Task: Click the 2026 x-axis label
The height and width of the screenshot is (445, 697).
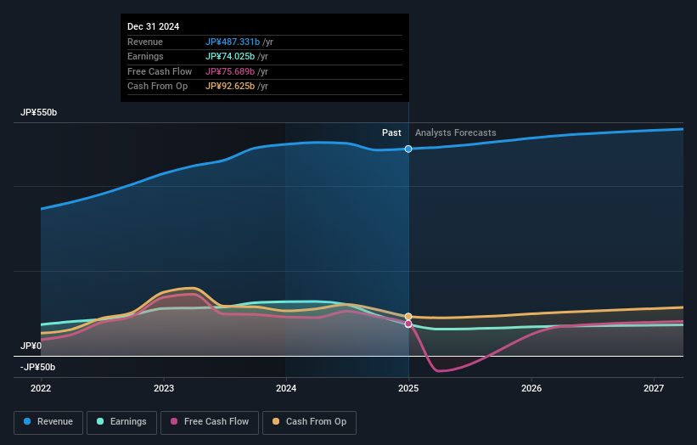Action: pyautogui.click(x=531, y=389)
